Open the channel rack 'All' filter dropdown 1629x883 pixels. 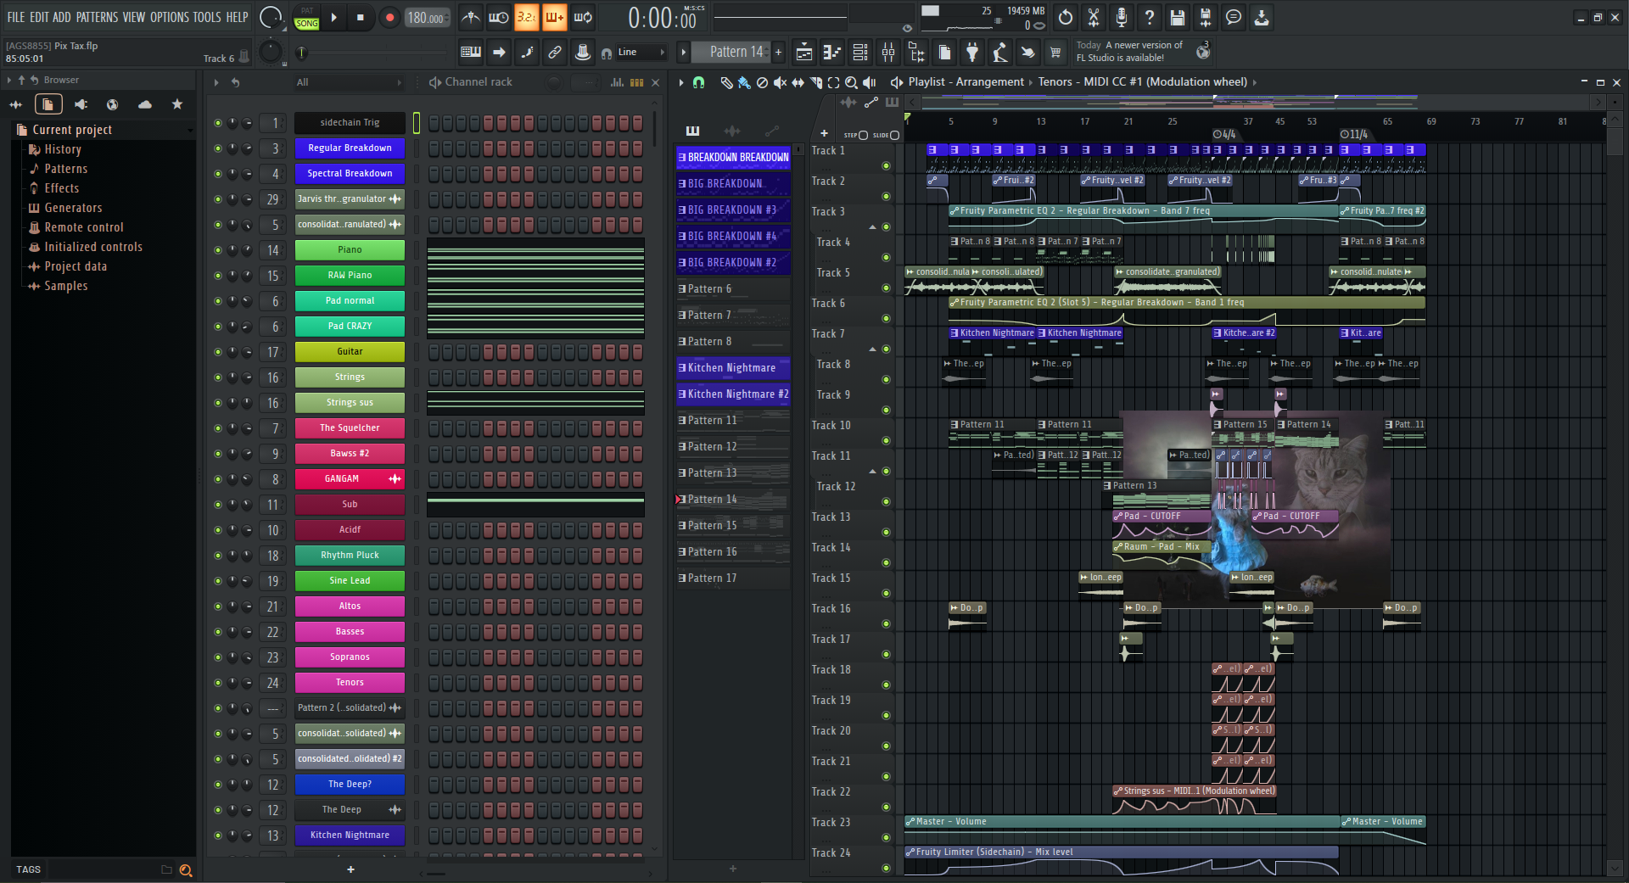tap(348, 82)
